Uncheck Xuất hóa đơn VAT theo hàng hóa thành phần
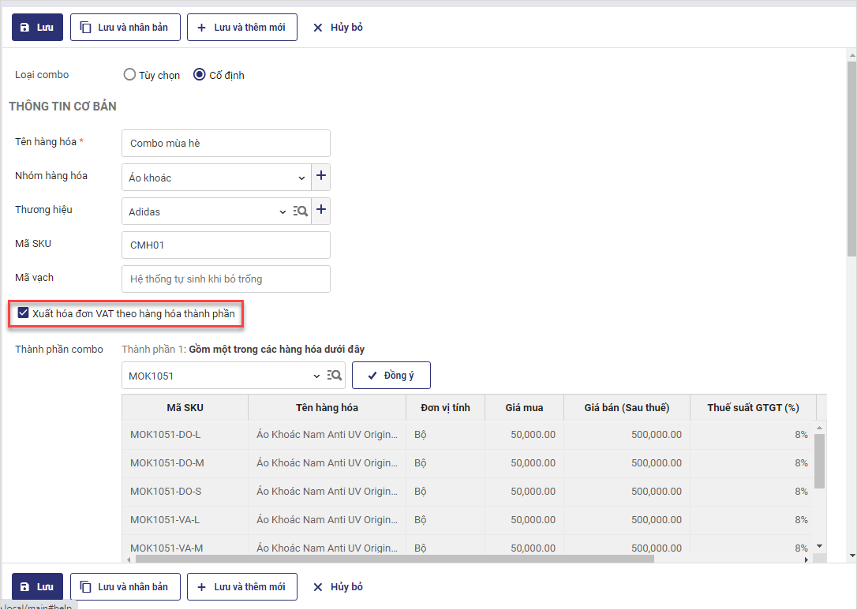 click(x=23, y=313)
